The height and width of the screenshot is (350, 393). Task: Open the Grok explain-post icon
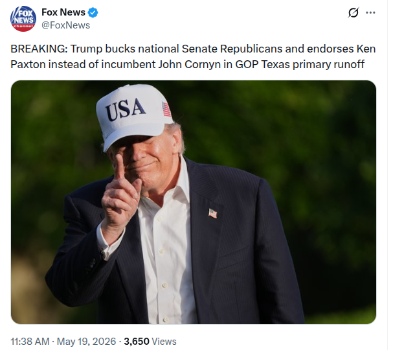(x=353, y=12)
